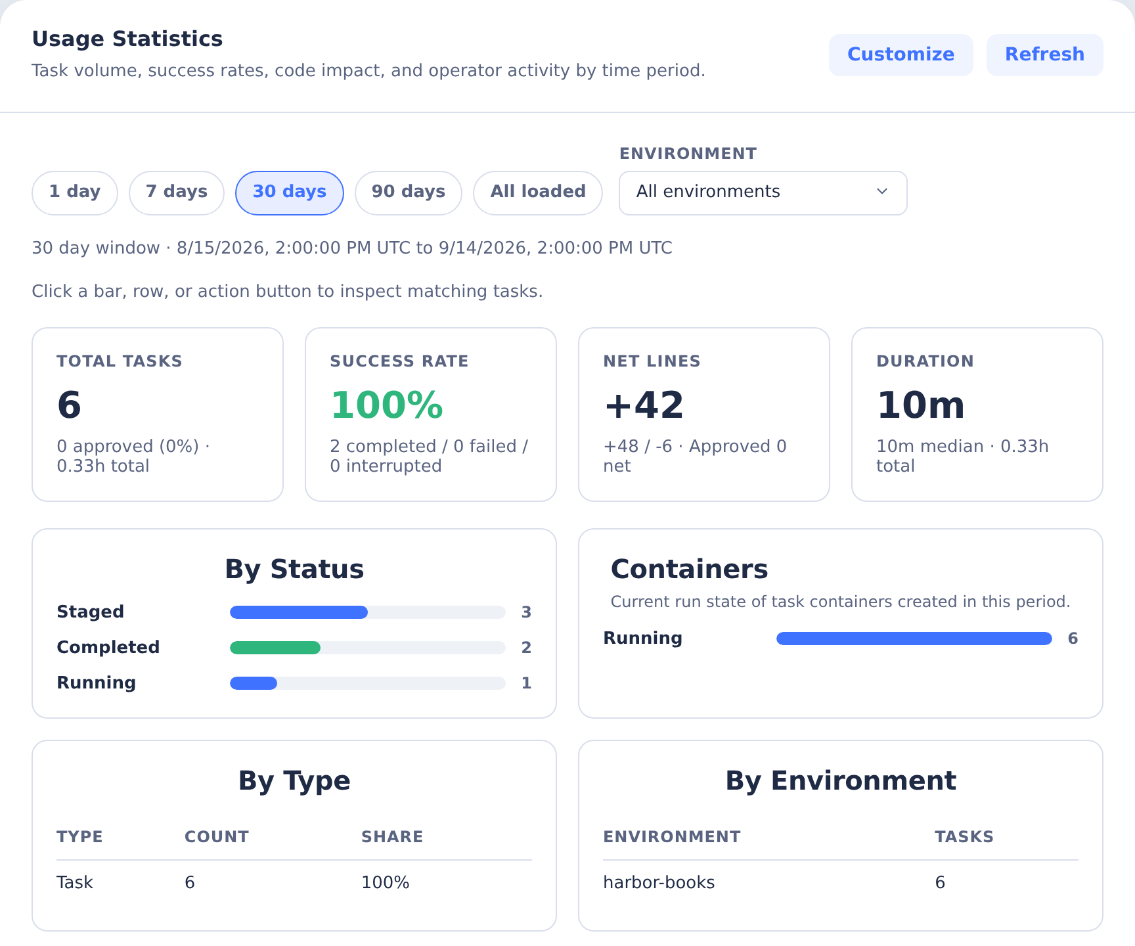This screenshot has height=946, width=1135.
Task: Click the Running bar in Containers
Action: coord(914,639)
